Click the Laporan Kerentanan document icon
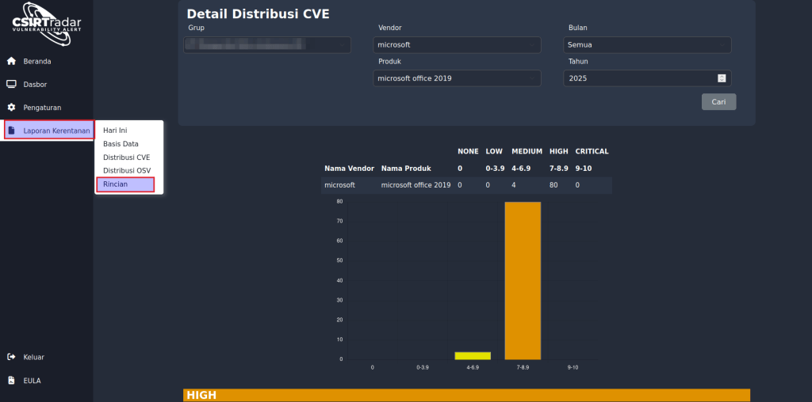 [x=11, y=131]
